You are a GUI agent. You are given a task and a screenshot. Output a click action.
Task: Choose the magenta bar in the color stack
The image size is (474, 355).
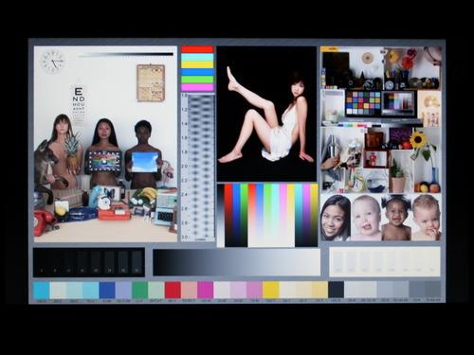[x=197, y=87]
